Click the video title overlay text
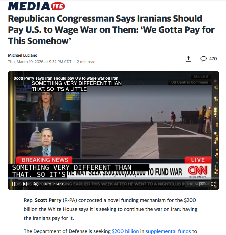Screen dimensions: 226x235 (66, 78)
